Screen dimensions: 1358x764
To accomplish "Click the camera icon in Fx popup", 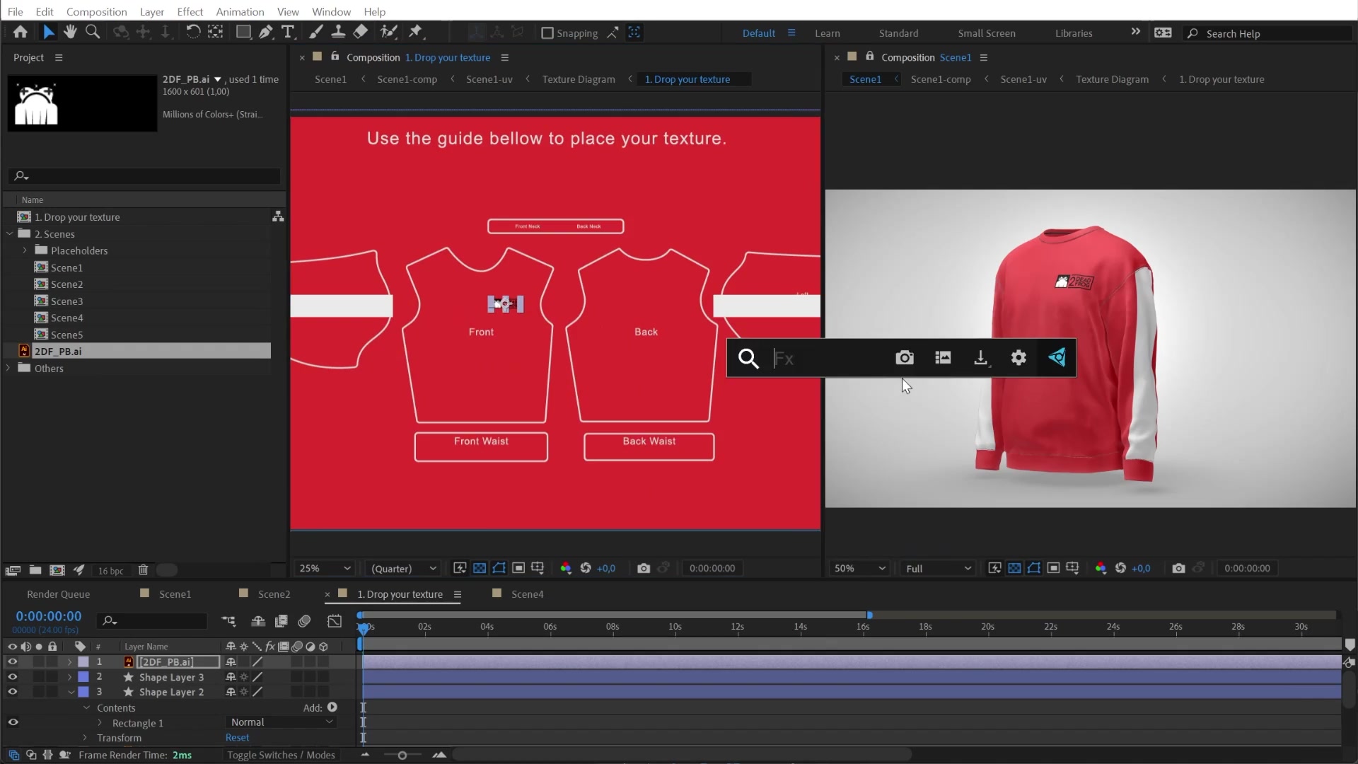I will click(x=905, y=358).
